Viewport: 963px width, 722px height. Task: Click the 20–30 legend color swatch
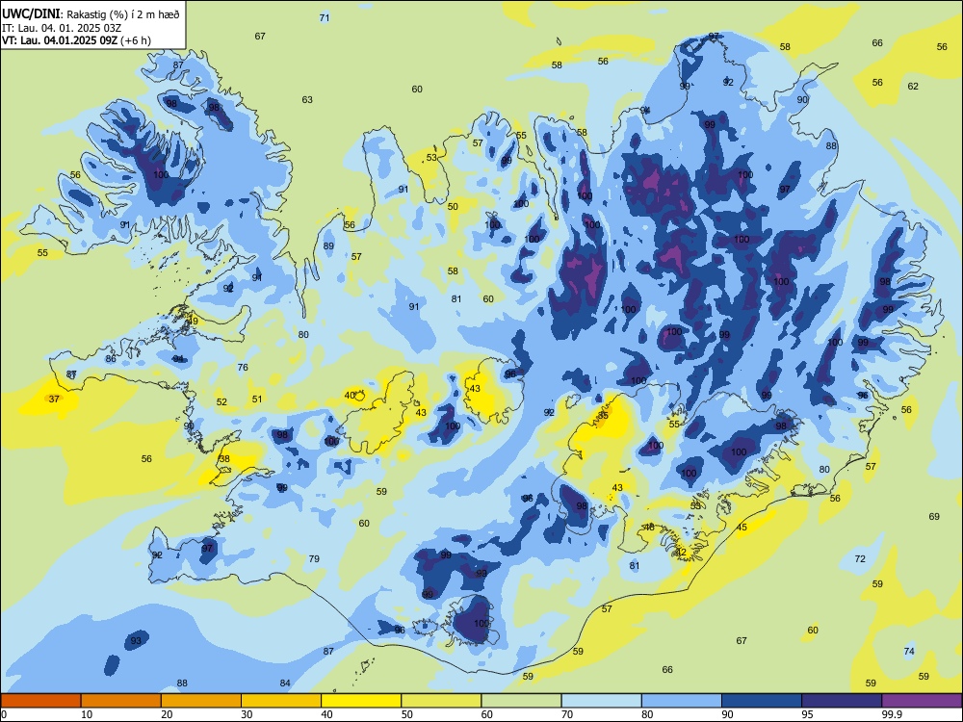pos(201,701)
